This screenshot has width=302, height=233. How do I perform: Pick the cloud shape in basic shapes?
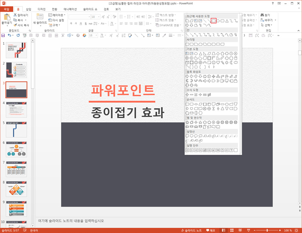236,62
